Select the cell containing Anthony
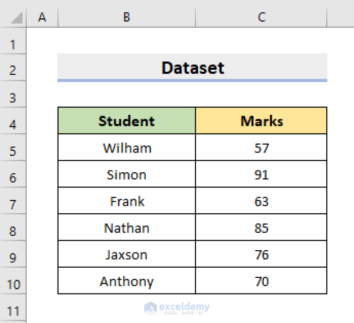 (x=127, y=281)
